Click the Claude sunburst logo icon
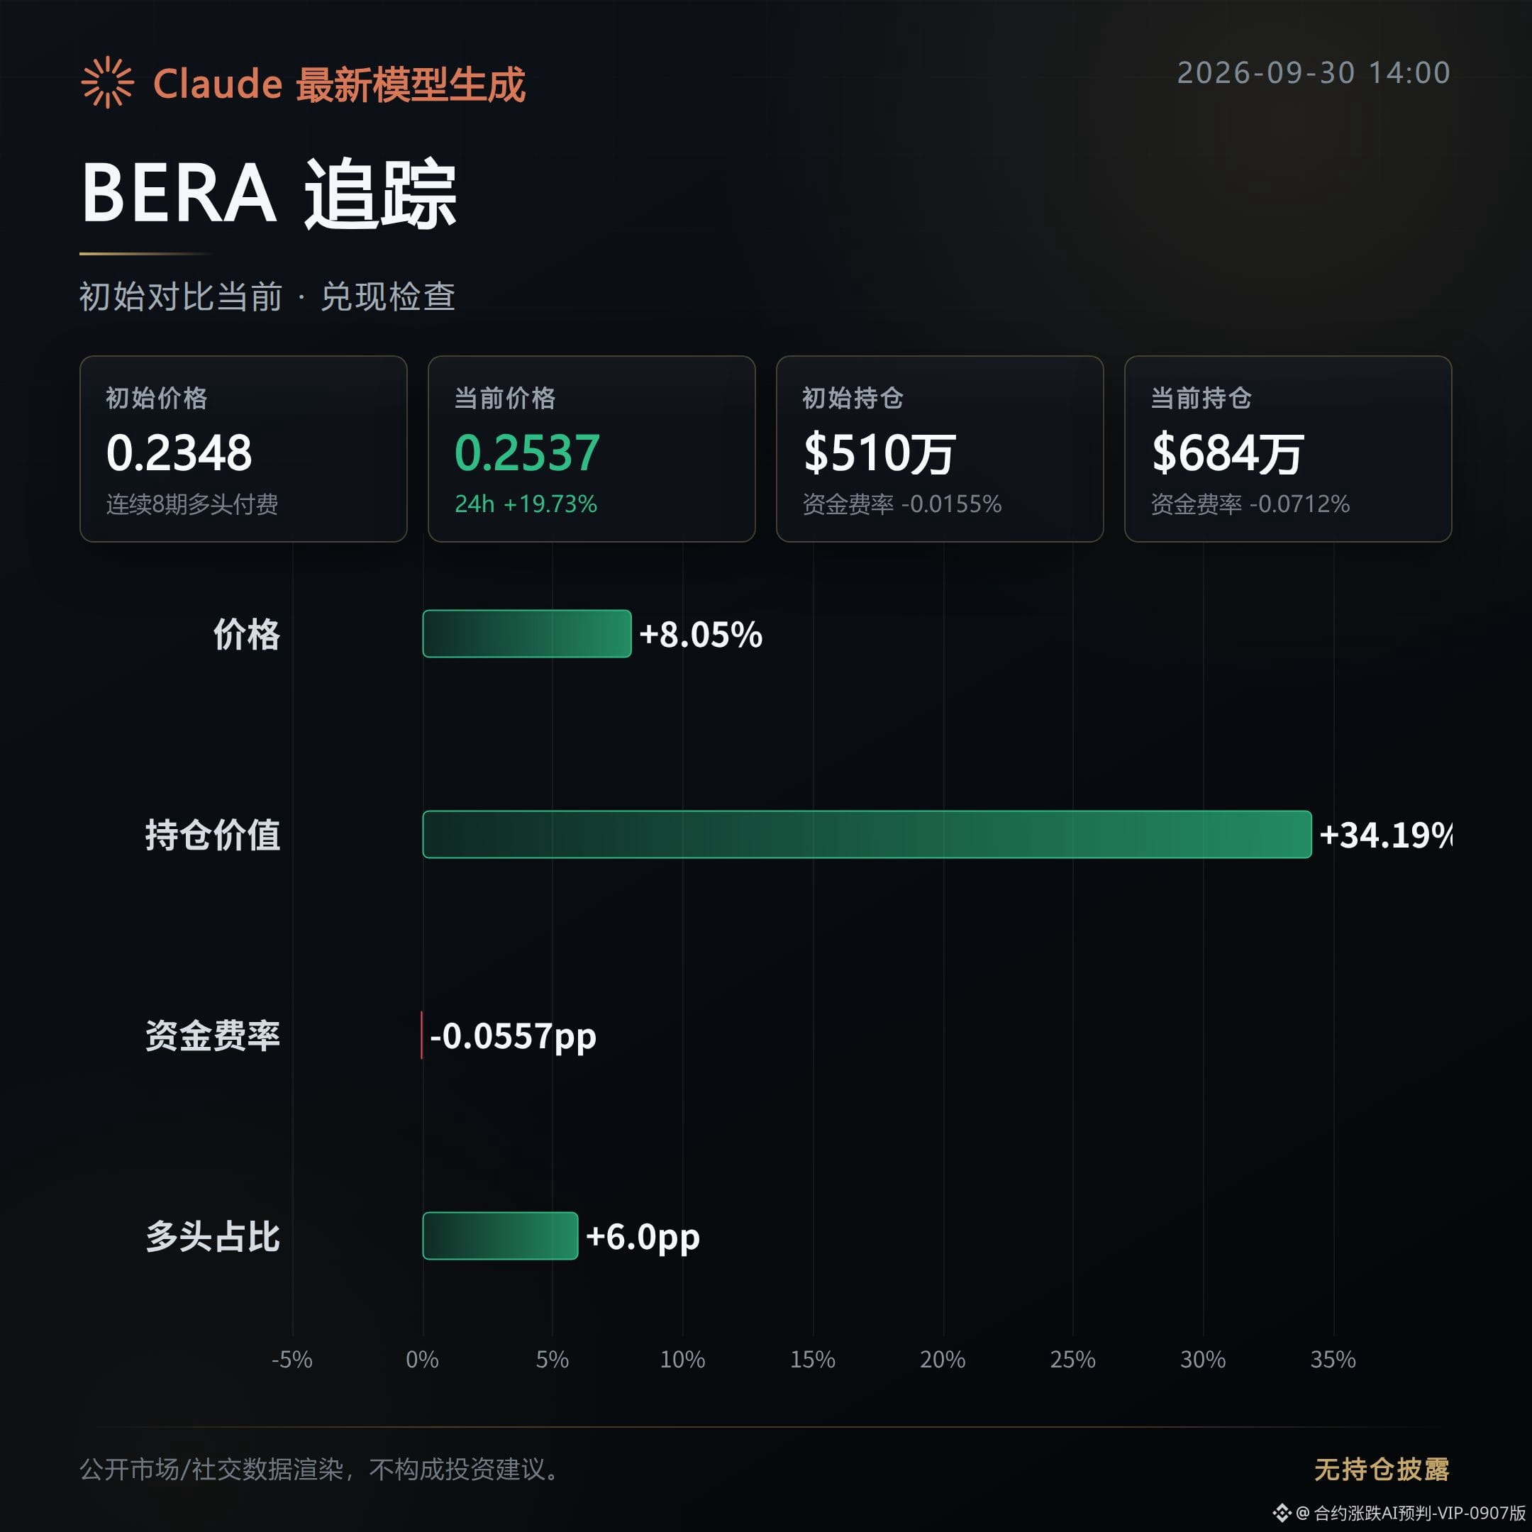 [107, 82]
